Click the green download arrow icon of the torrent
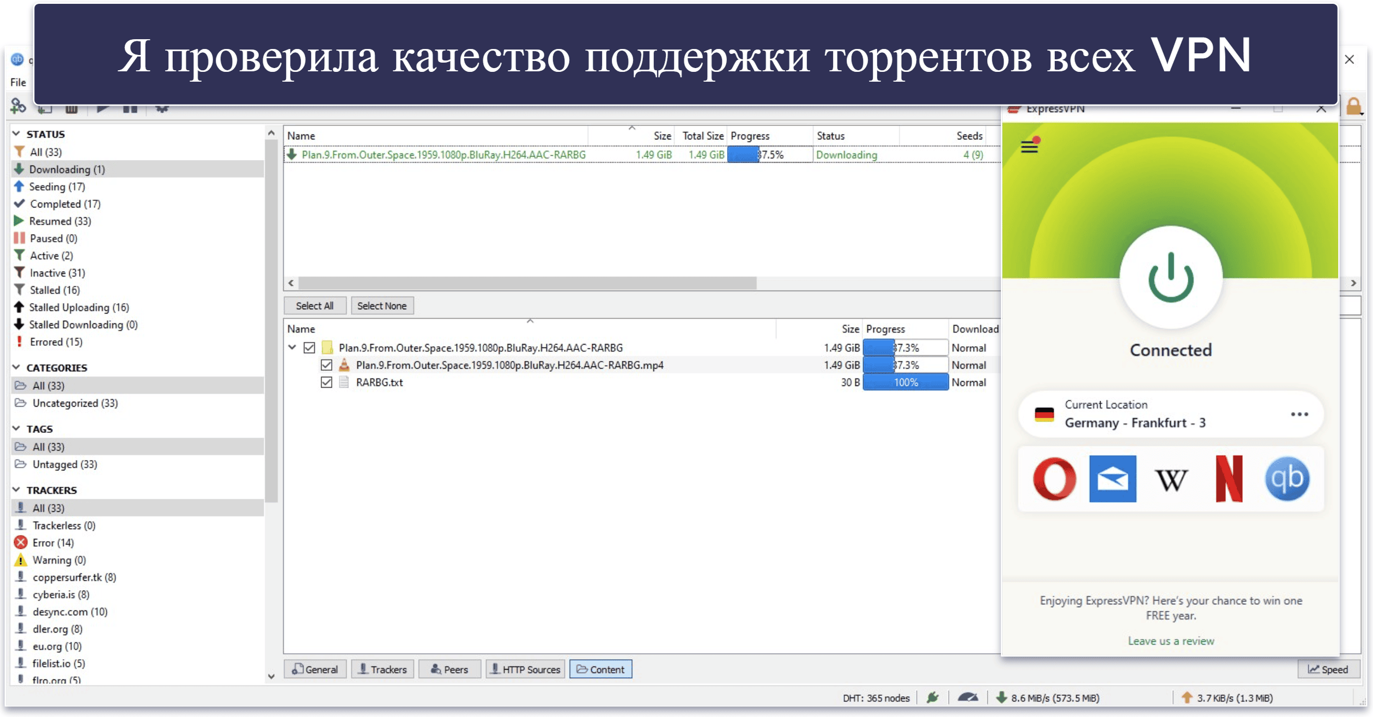This screenshot has height=717, width=1373. point(292,155)
